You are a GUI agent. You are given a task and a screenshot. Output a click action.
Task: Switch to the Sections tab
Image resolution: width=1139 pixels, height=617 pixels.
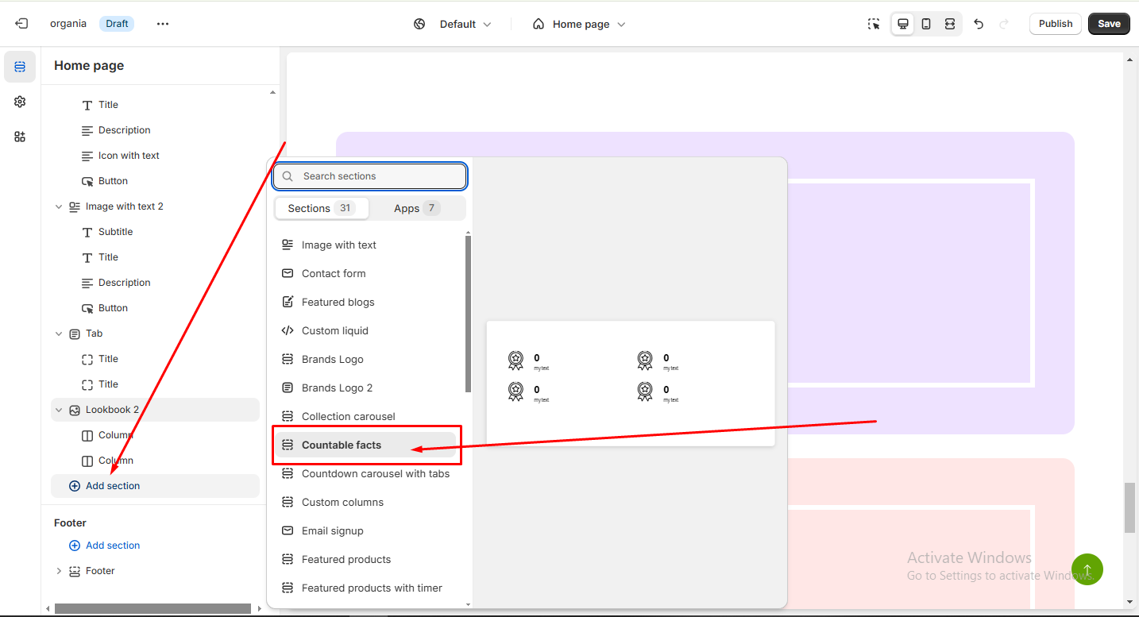coord(322,208)
